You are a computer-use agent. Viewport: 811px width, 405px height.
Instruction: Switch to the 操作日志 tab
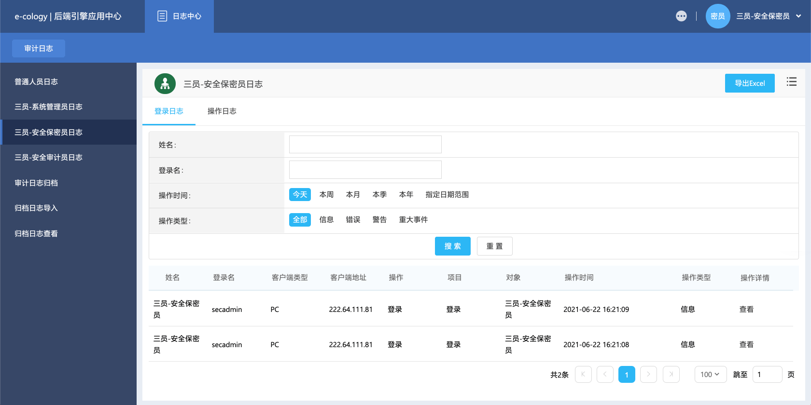coord(222,111)
